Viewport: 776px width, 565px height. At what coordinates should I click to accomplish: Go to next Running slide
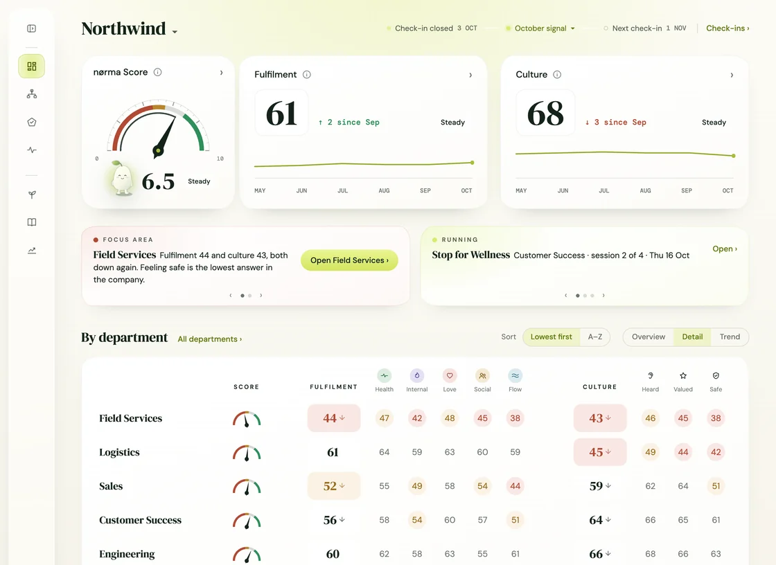(x=603, y=296)
